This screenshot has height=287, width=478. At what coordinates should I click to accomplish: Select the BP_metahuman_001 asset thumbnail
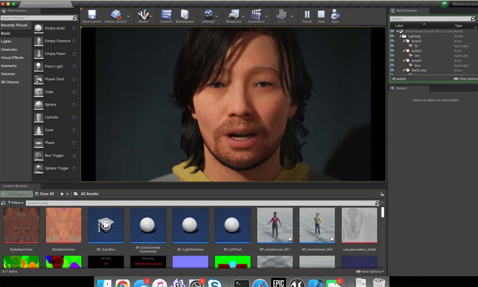pos(274,225)
